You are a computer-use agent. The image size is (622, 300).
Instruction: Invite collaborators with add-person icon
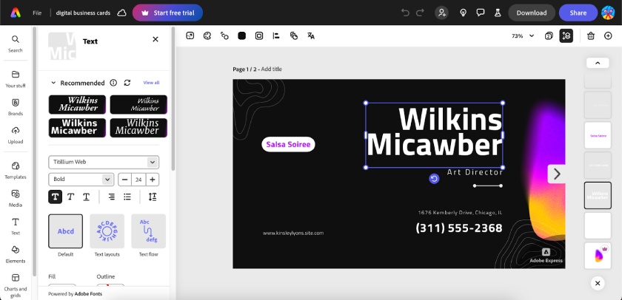pos(441,13)
